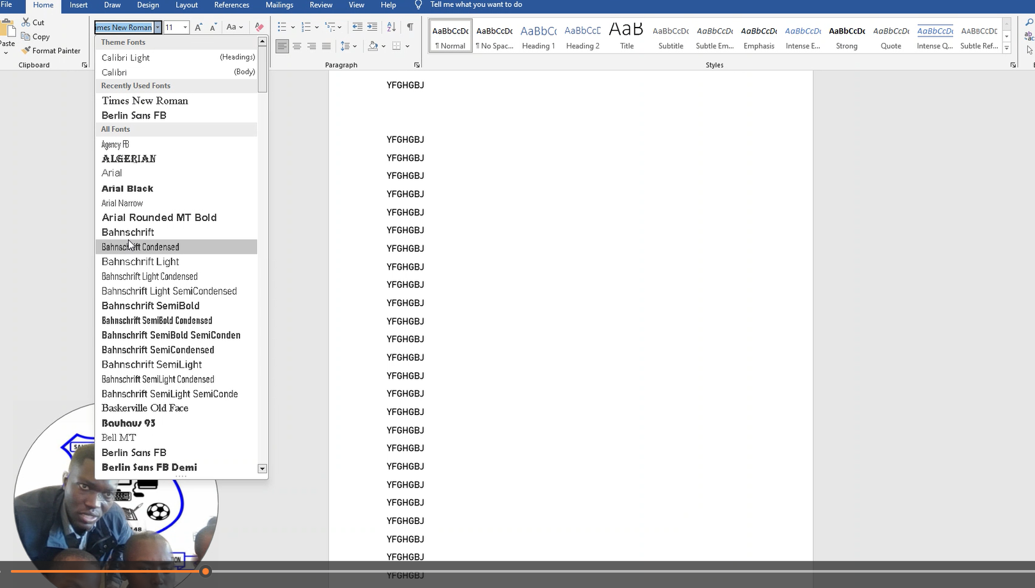Toggle Align Left paragraph alignment
Image resolution: width=1035 pixels, height=588 pixels.
pyautogui.click(x=282, y=46)
